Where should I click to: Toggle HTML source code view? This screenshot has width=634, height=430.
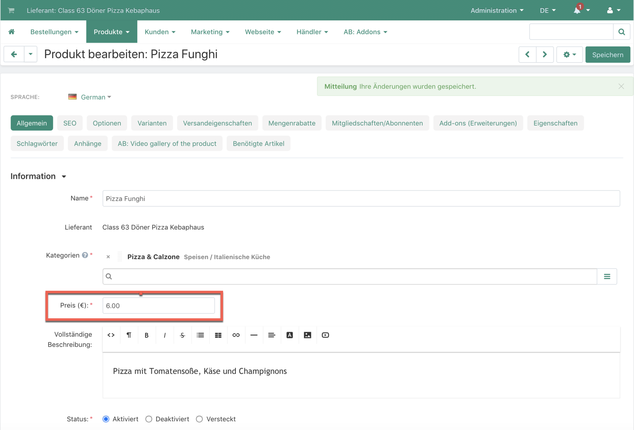click(x=111, y=335)
